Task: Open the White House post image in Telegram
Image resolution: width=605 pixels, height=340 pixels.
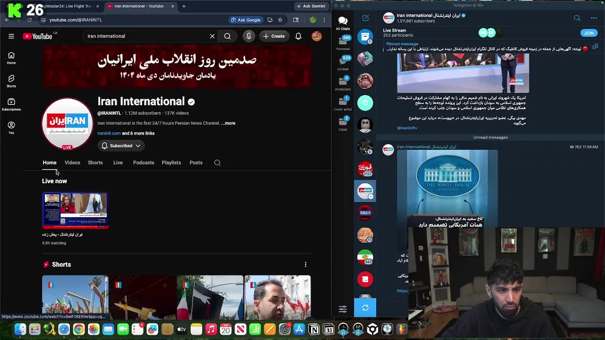Action: click(x=447, y=189)
